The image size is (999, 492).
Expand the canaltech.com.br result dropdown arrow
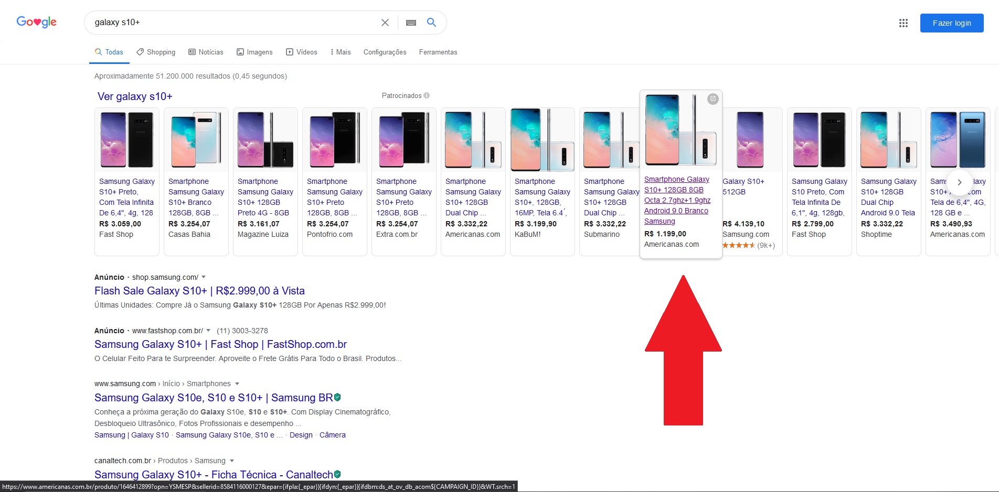232,461
